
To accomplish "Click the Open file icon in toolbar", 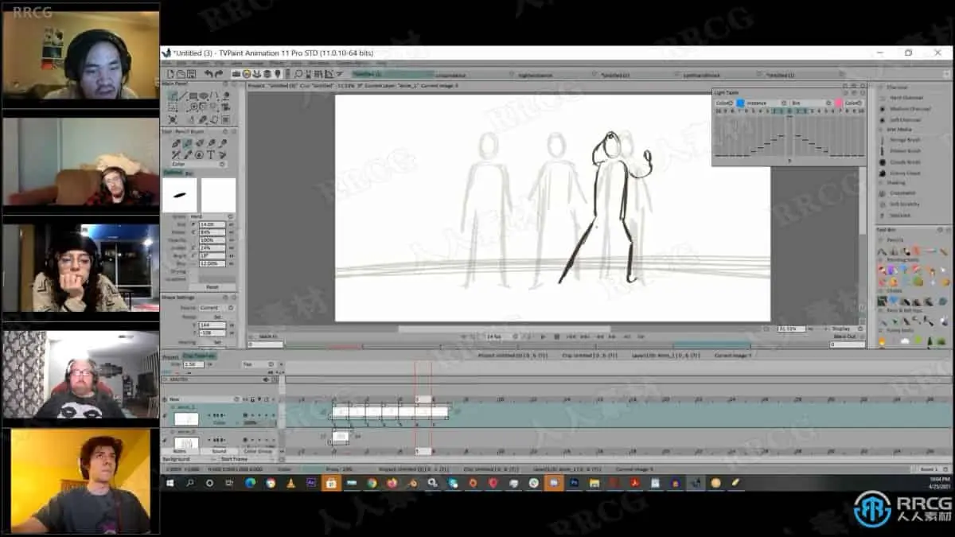I will 181,74.
